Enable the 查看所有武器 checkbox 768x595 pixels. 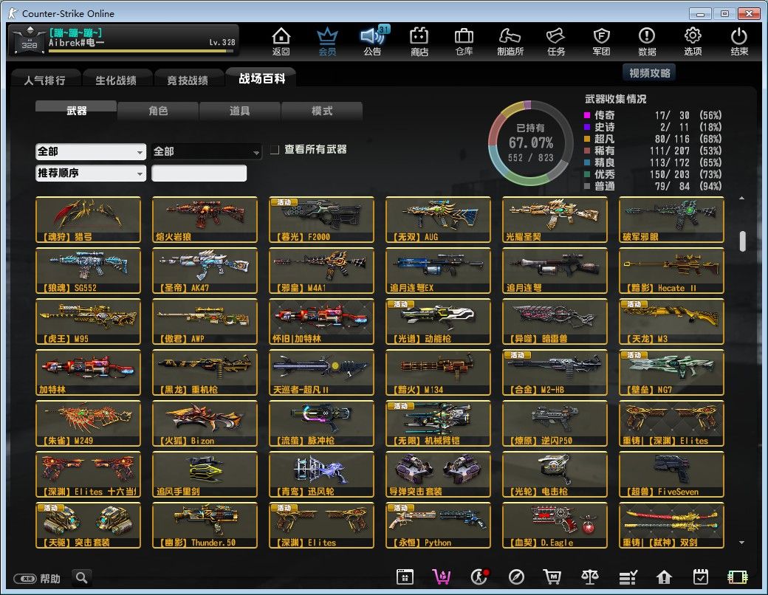click(275, 149)
